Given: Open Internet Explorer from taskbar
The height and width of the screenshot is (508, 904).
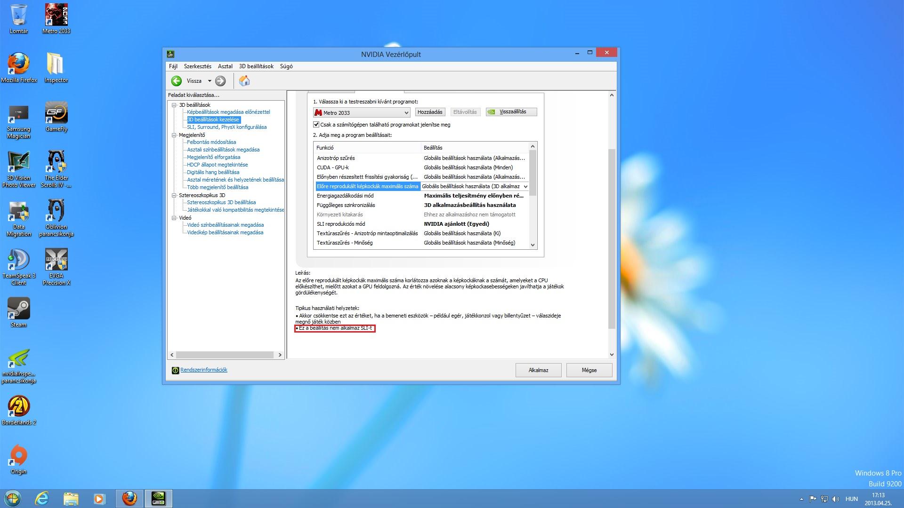Looking at the screenshot, I should click(42, 499).
